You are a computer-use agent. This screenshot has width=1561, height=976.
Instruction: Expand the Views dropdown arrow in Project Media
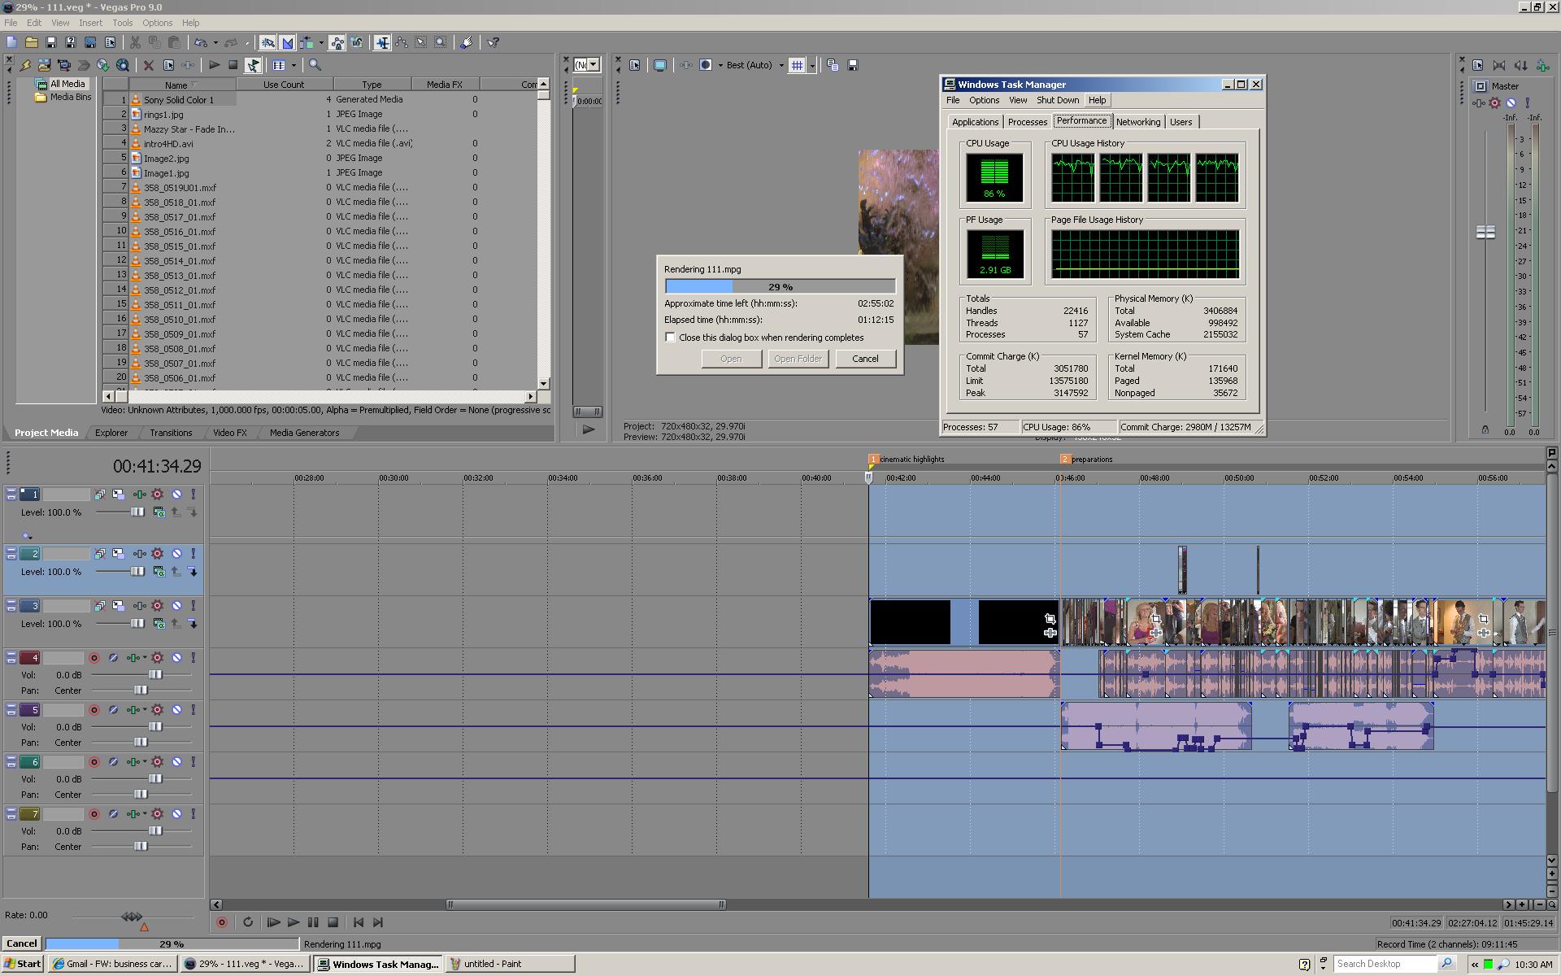pos(294,65)
